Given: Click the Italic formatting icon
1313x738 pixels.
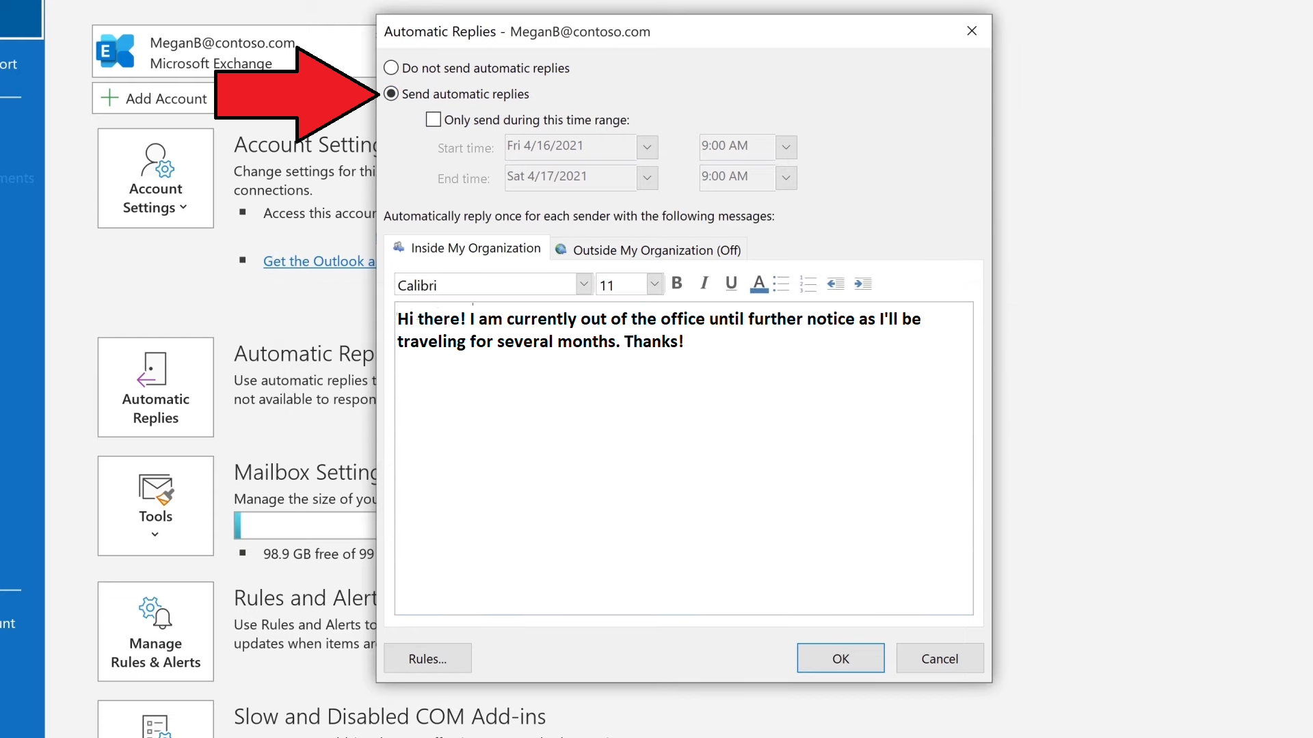Looking at the screenshot, I should [704, 282].
